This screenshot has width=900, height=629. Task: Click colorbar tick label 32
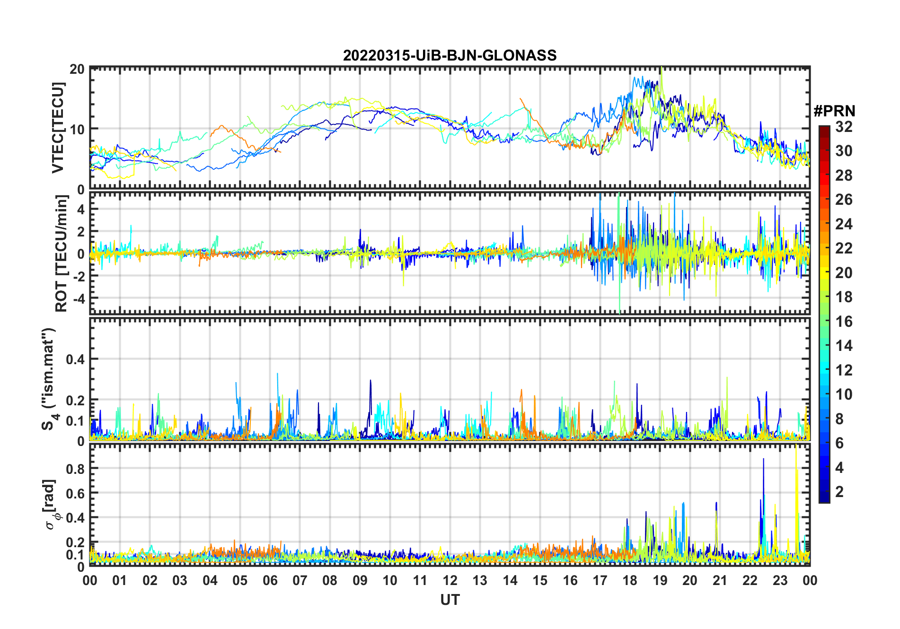pyautogui.click(x=844, y=127)
